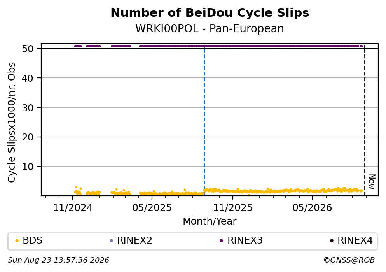
Task: Click the rotated Now label
Action: [372, 182]
